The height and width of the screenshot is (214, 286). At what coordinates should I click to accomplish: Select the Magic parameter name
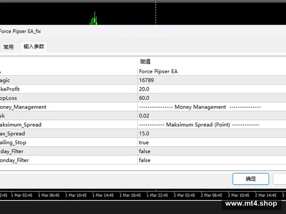click(x=5, y=80)
